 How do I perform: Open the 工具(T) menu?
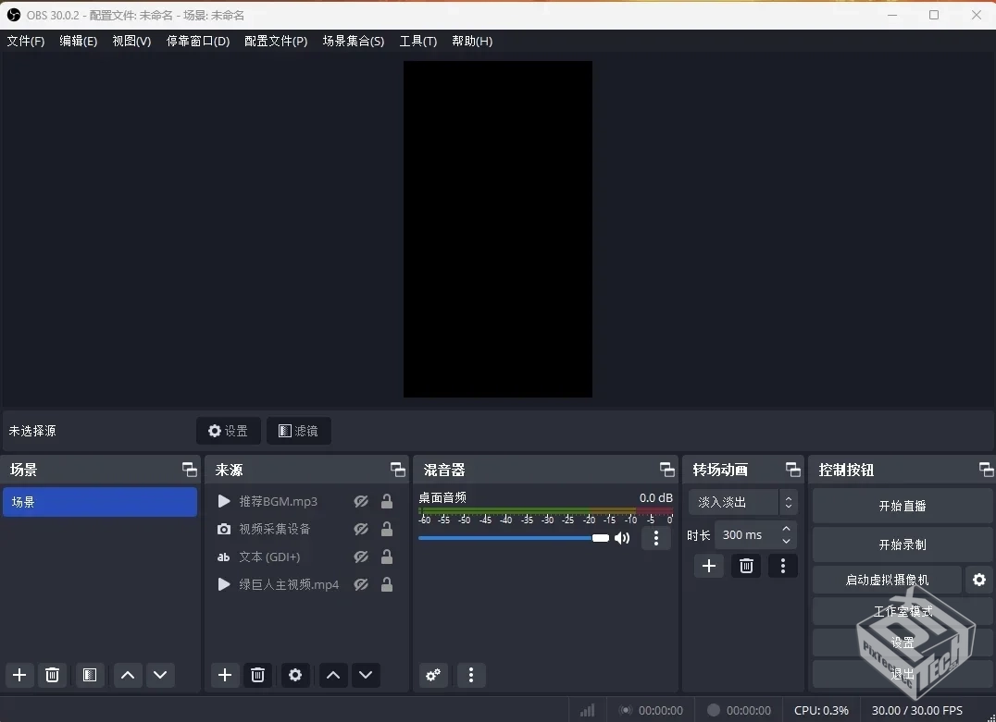(419, 41)
